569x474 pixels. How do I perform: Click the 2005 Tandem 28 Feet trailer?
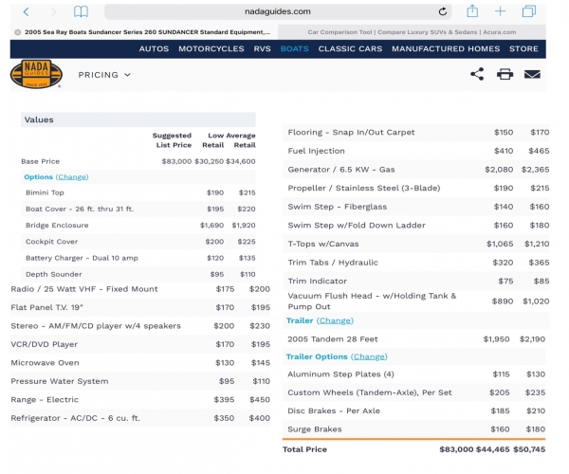pyautogui.click(x=333, y=339)
